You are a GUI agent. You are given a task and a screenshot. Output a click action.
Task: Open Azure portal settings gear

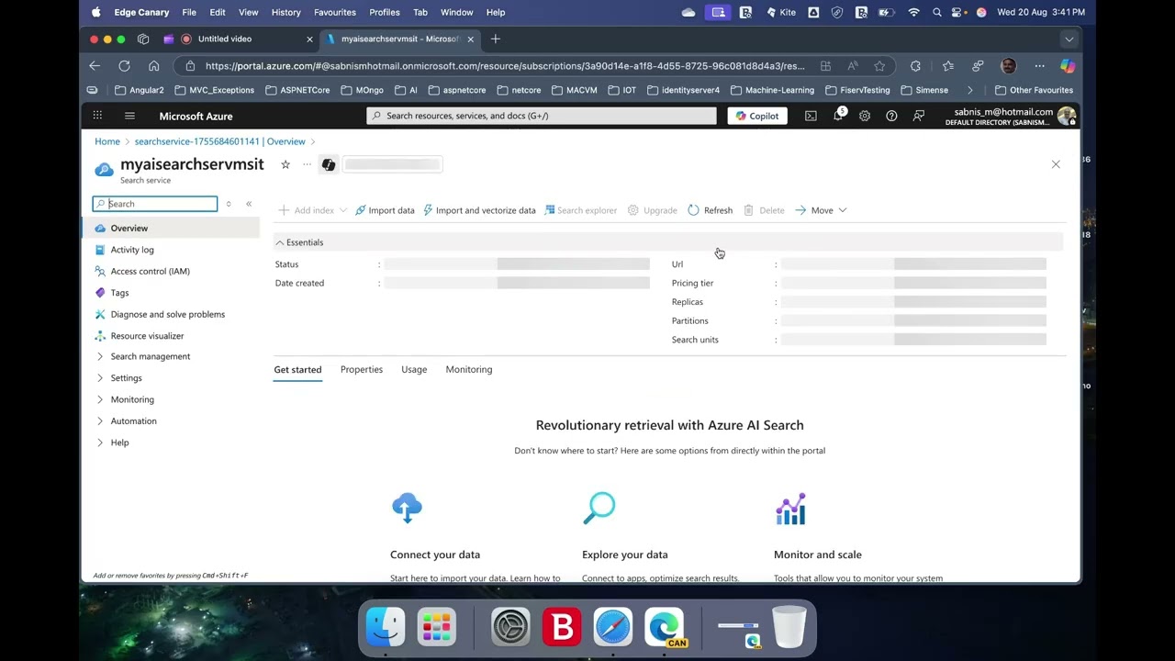point(865,116)
